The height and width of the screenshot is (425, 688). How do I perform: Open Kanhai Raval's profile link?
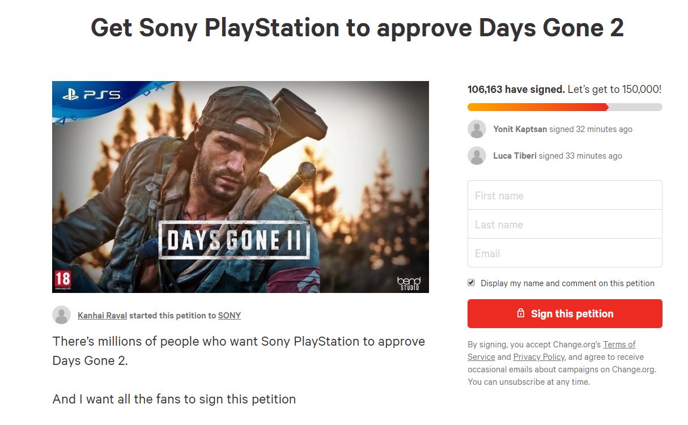[x=102, y=316]
